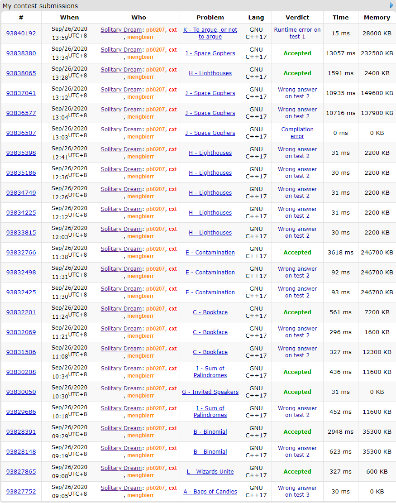Screen dimensions: 396x503
Task: Click the blue arrow beside My contest submissions
Action: click(x=391, y=5)
